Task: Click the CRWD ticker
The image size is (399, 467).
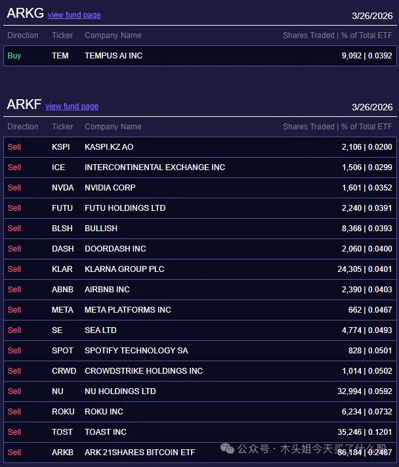Action: [64, 371]
